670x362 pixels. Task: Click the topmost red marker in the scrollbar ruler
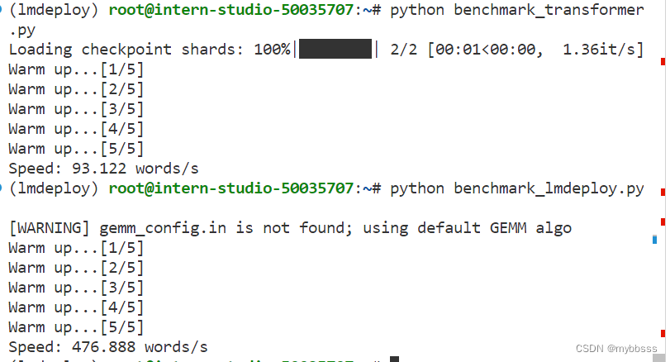tap(663, 62)
